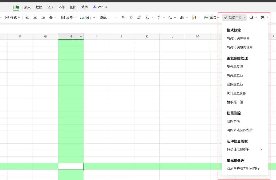Click the filter funnel icon
Screen dimensions: 276x180
[x=158, y=17]
